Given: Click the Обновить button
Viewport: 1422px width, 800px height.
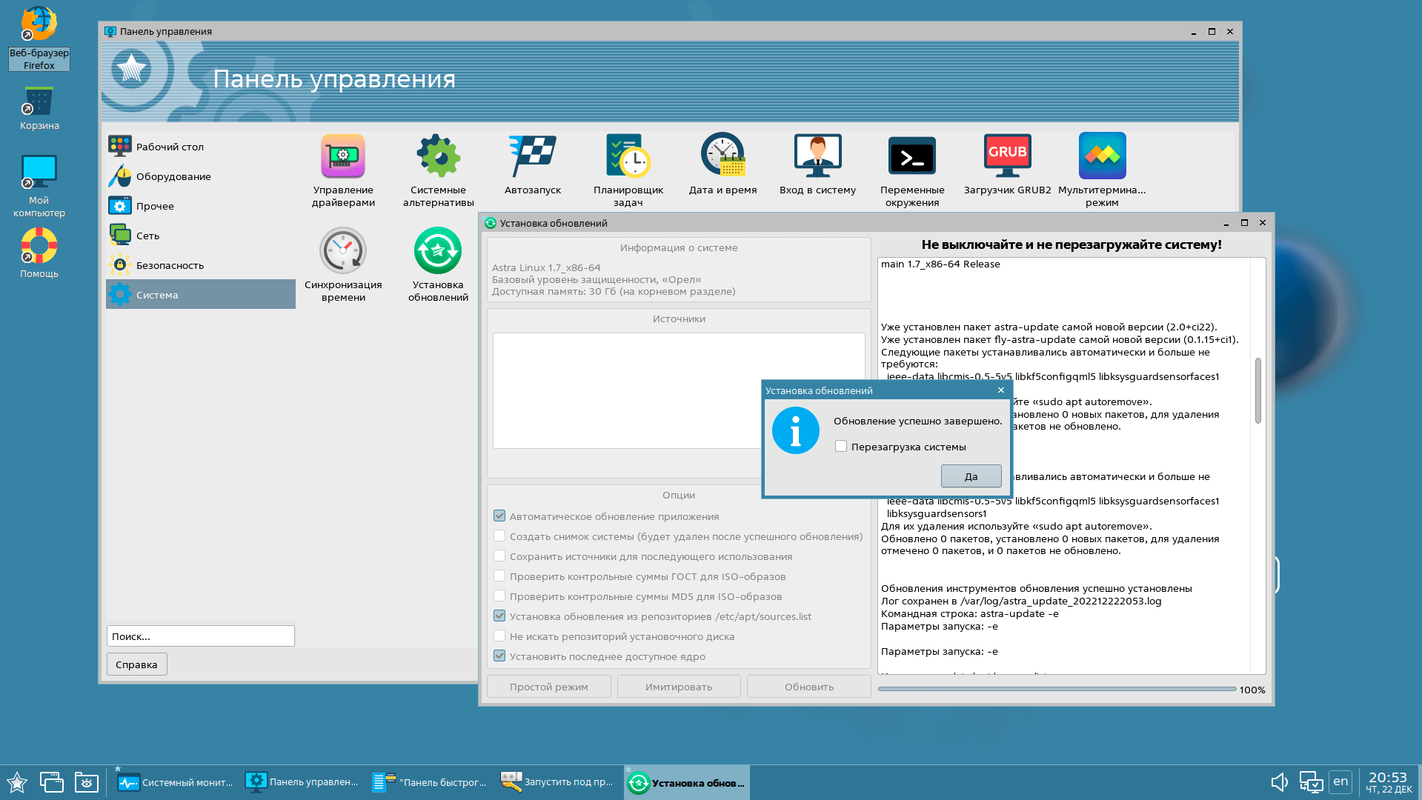Looking at the screenshot, I should (809, 687).
